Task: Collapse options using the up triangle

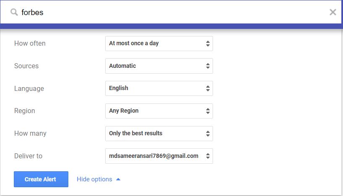Action: 118,179
